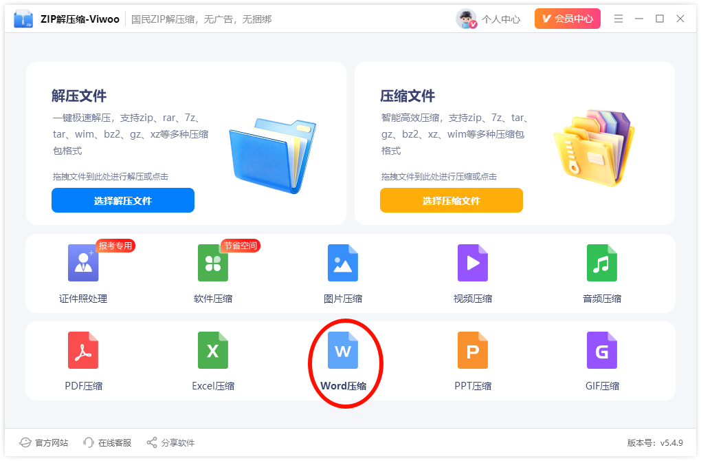The image size is (701, 461).
Task: Visit the 官方网站 link
Action: coord(52,442)
